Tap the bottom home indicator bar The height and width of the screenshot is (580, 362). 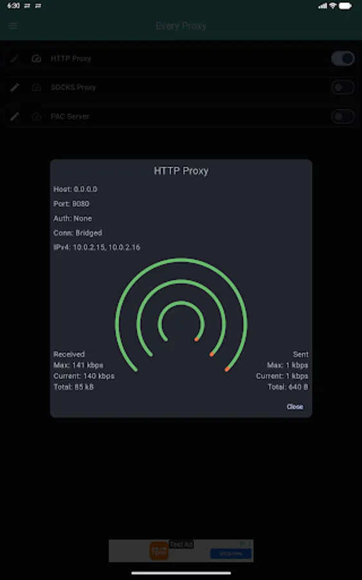[x=181, y=573]
